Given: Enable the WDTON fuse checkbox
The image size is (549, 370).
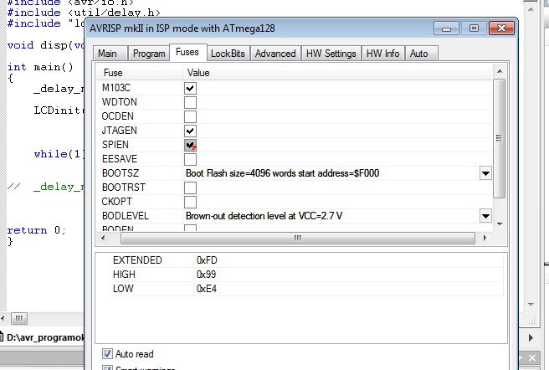Looking at the screenshot, I should (191, 102).
